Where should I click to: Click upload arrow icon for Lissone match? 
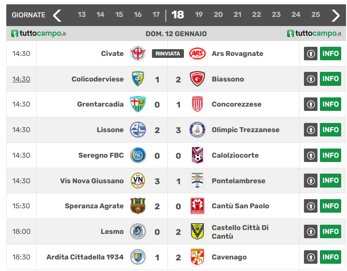(x=310, y=130)
